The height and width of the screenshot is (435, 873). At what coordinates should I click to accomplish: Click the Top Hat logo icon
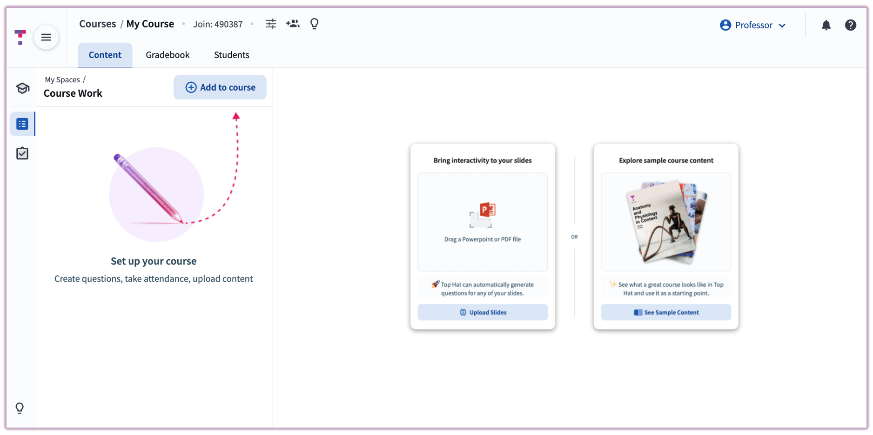click(x=20, y=37)
